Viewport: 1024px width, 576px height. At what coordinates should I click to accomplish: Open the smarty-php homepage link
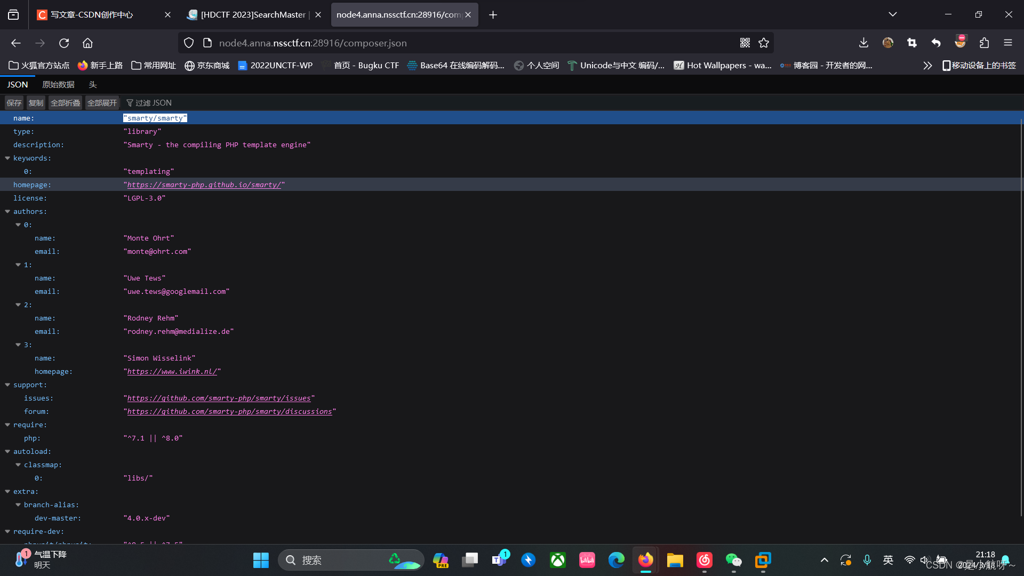tap(204, 185)
